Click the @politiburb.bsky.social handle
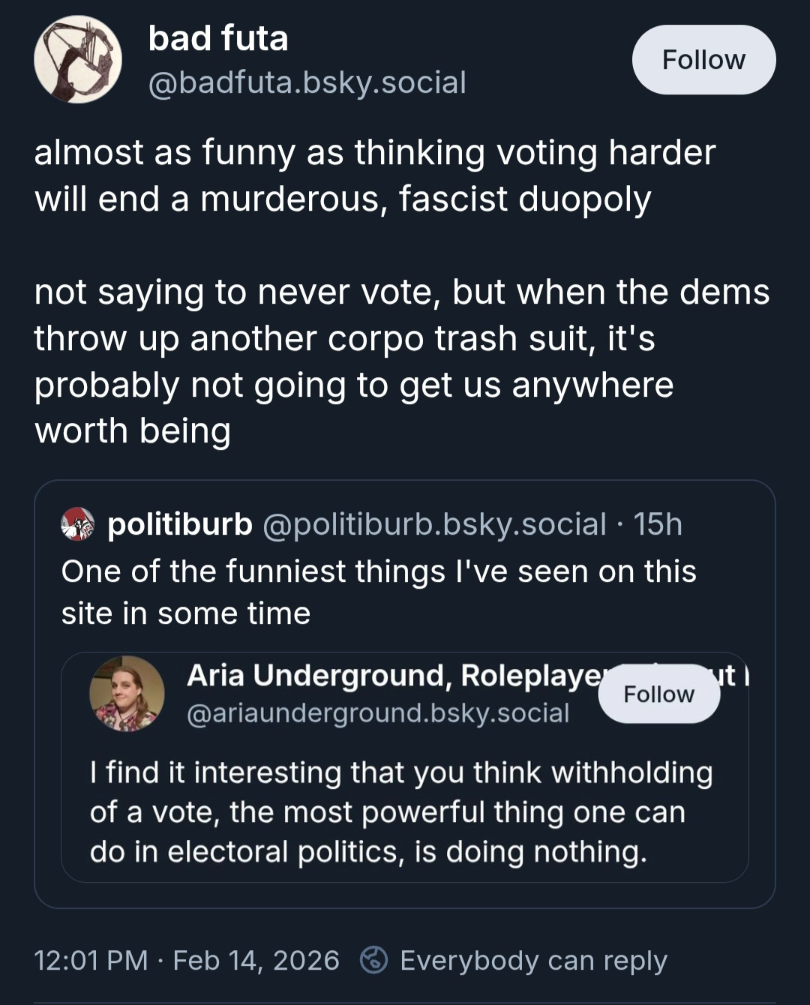Screen dimensions: 810x1005 tap(434, 524)
